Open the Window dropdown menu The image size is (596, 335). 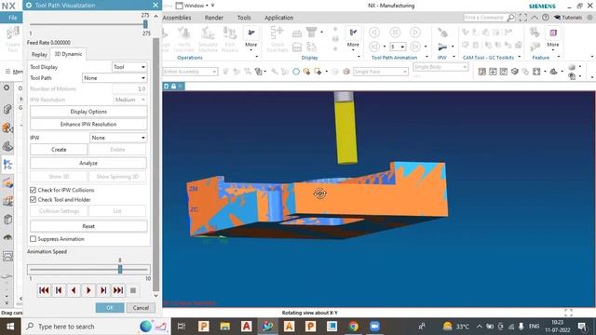[x=194, y=6]
